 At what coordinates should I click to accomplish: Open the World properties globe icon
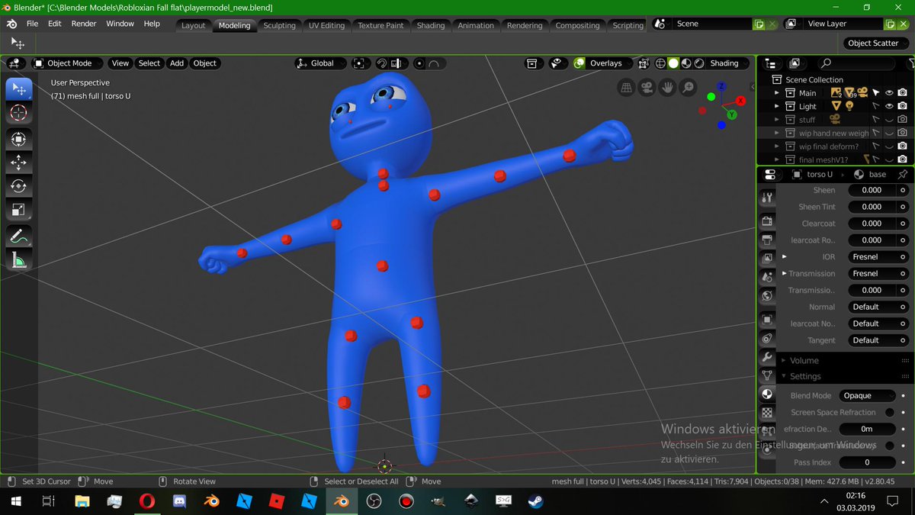767,295
